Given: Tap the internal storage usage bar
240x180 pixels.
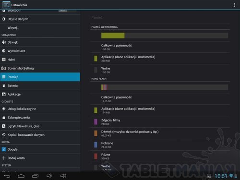Looking at the screenshot, I should (x=165, y=36).
